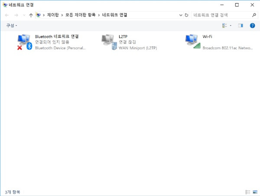Go up one level with up arrow
The height and width of the screenshot is (196, 260).
pos(31,15)
